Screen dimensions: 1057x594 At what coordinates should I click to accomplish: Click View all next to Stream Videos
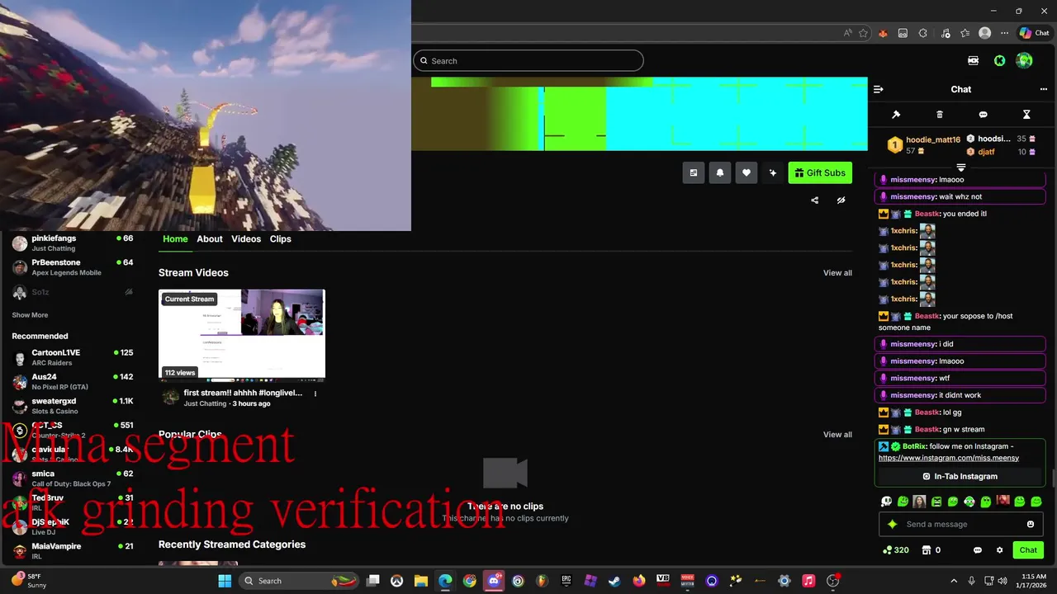[837, 273]
